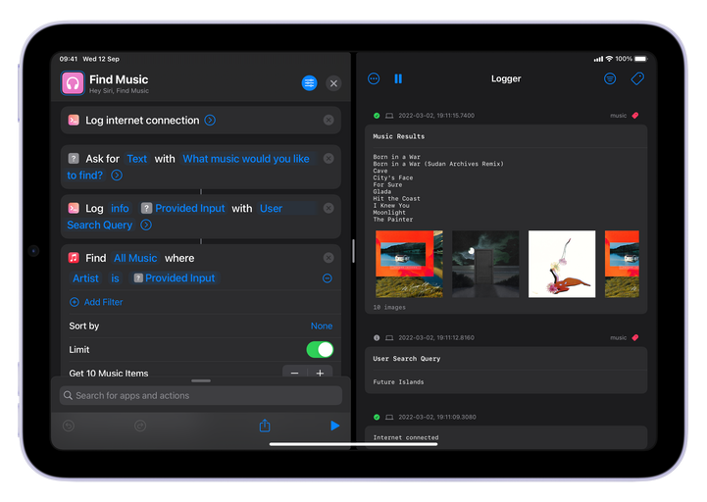
Task: Focus the 'Search for apps and actions' field
Action: pyautogui.click(x=201, y=395)
